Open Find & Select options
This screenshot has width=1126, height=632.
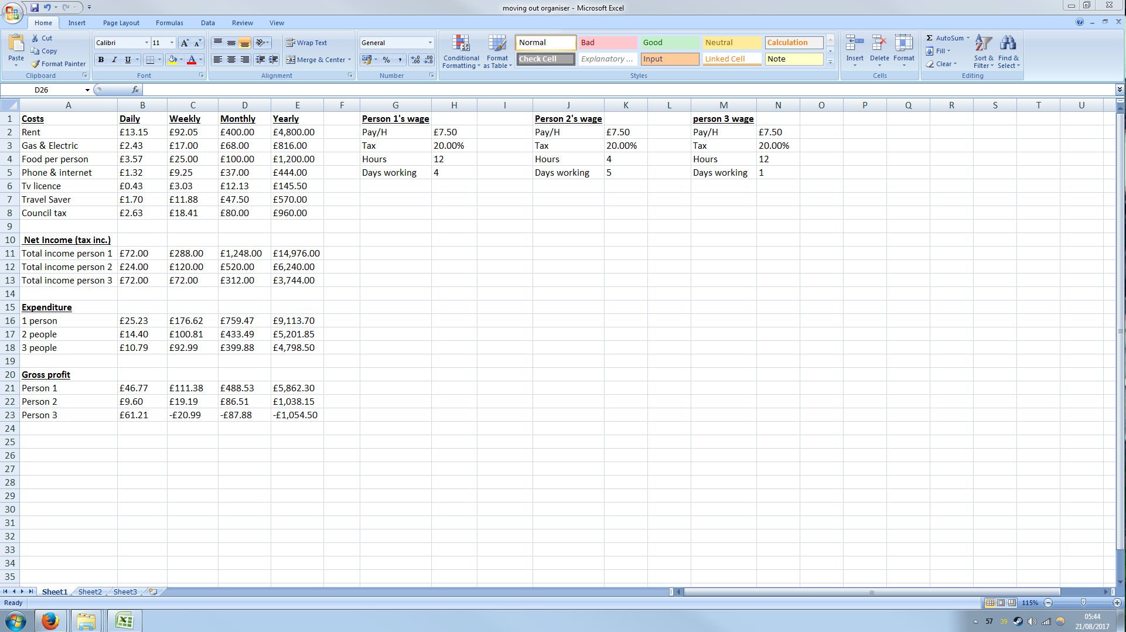pyautogui.click(x=1008, y=52)
